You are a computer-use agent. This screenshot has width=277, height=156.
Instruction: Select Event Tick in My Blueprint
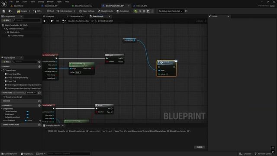coord(12,81)
